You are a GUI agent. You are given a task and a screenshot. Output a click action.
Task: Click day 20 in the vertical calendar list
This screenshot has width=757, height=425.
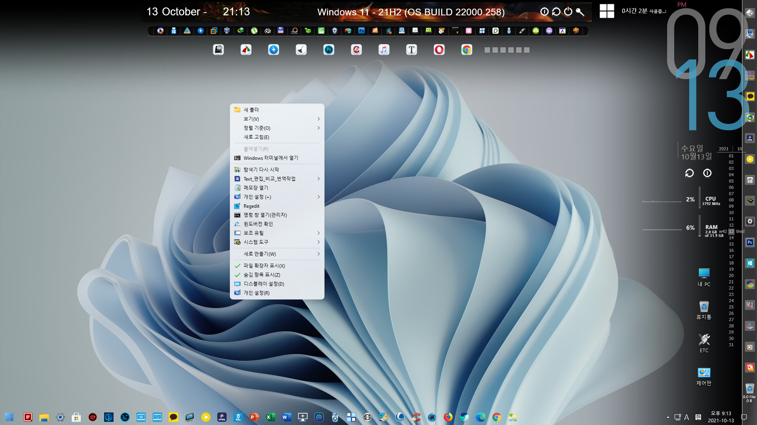tap(731, 275)
